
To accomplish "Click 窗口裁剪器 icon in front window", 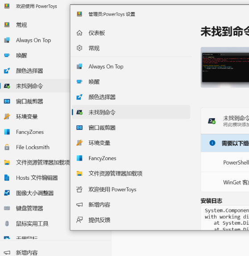I will (79, 128).
